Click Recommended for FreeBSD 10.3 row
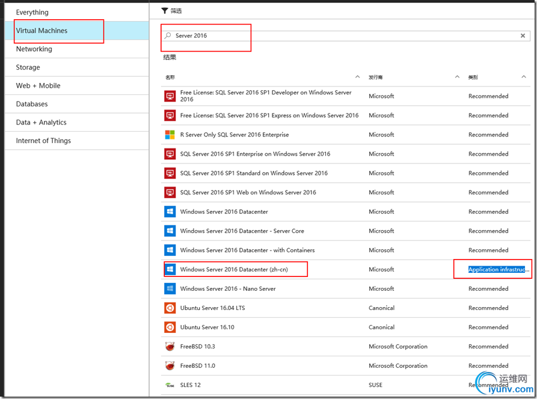Image resolution: width=537 pixels, height=399 pixels. coord(488,346)
